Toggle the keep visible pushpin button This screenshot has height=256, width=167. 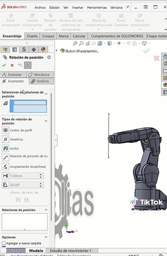coord(28,65)
